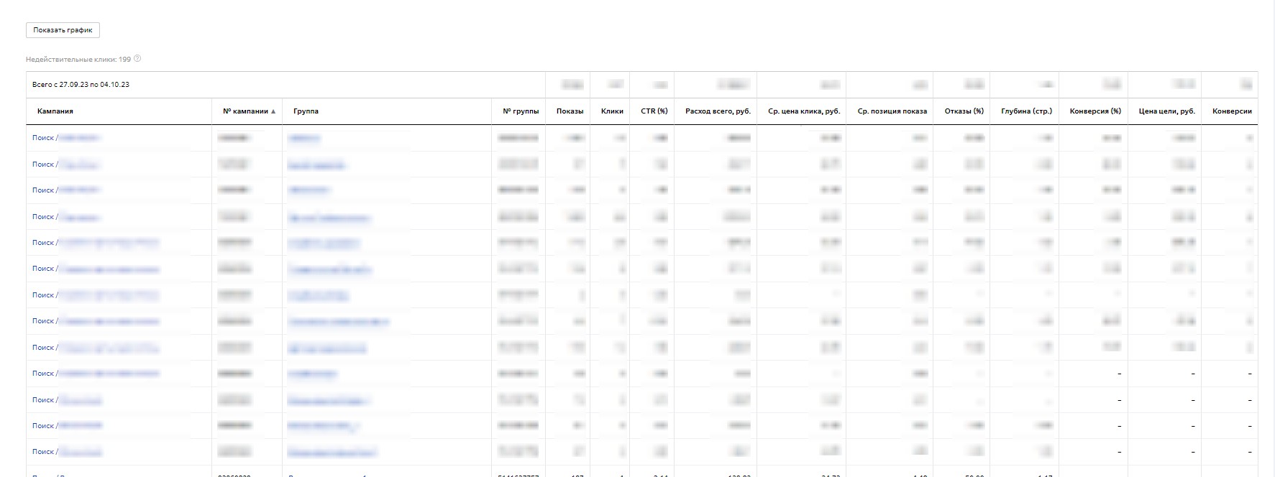Sort by Ср. позиция показа column
Viewport: 1275px width, 477px height.
pyautogui.click(x=892, y=111)
